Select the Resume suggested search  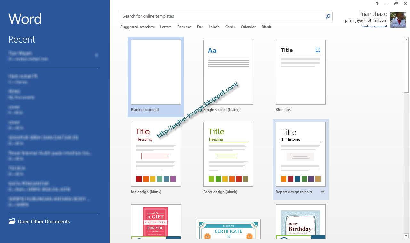coord(184,27)
